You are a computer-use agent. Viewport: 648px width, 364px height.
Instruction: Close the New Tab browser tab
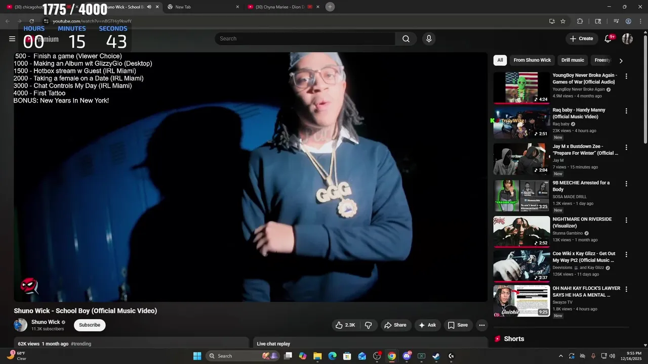coord(237,7)
